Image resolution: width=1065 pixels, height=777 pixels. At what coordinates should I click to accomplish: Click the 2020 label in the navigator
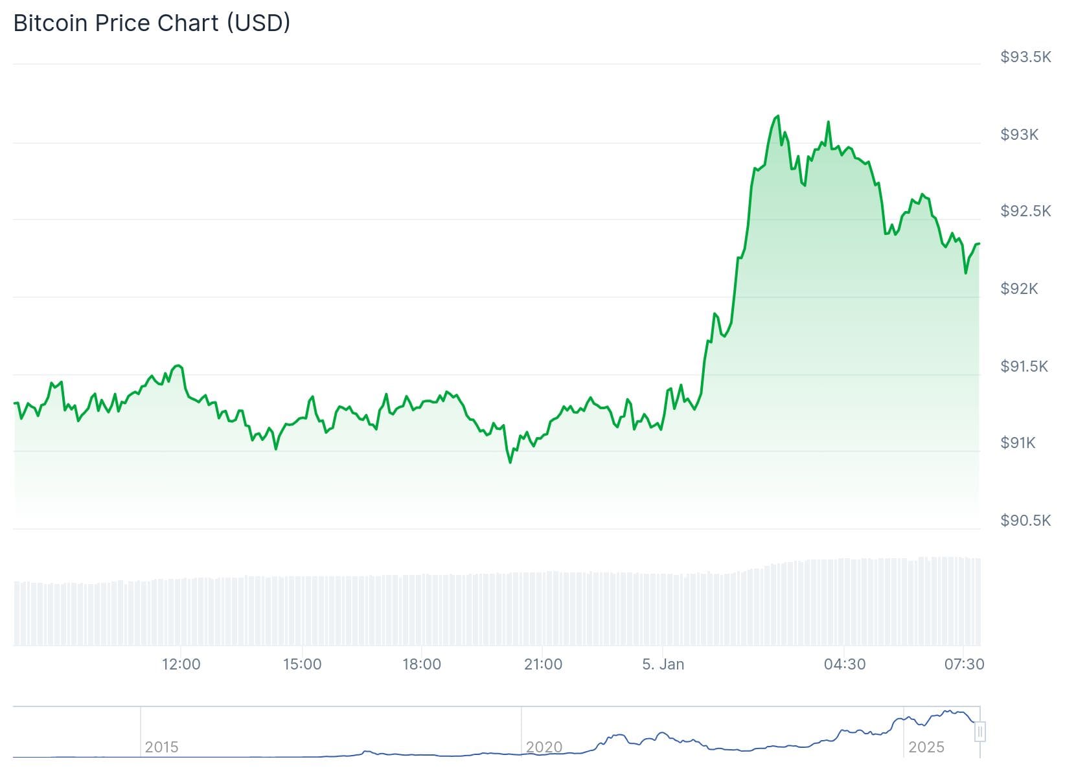[544, 747]
